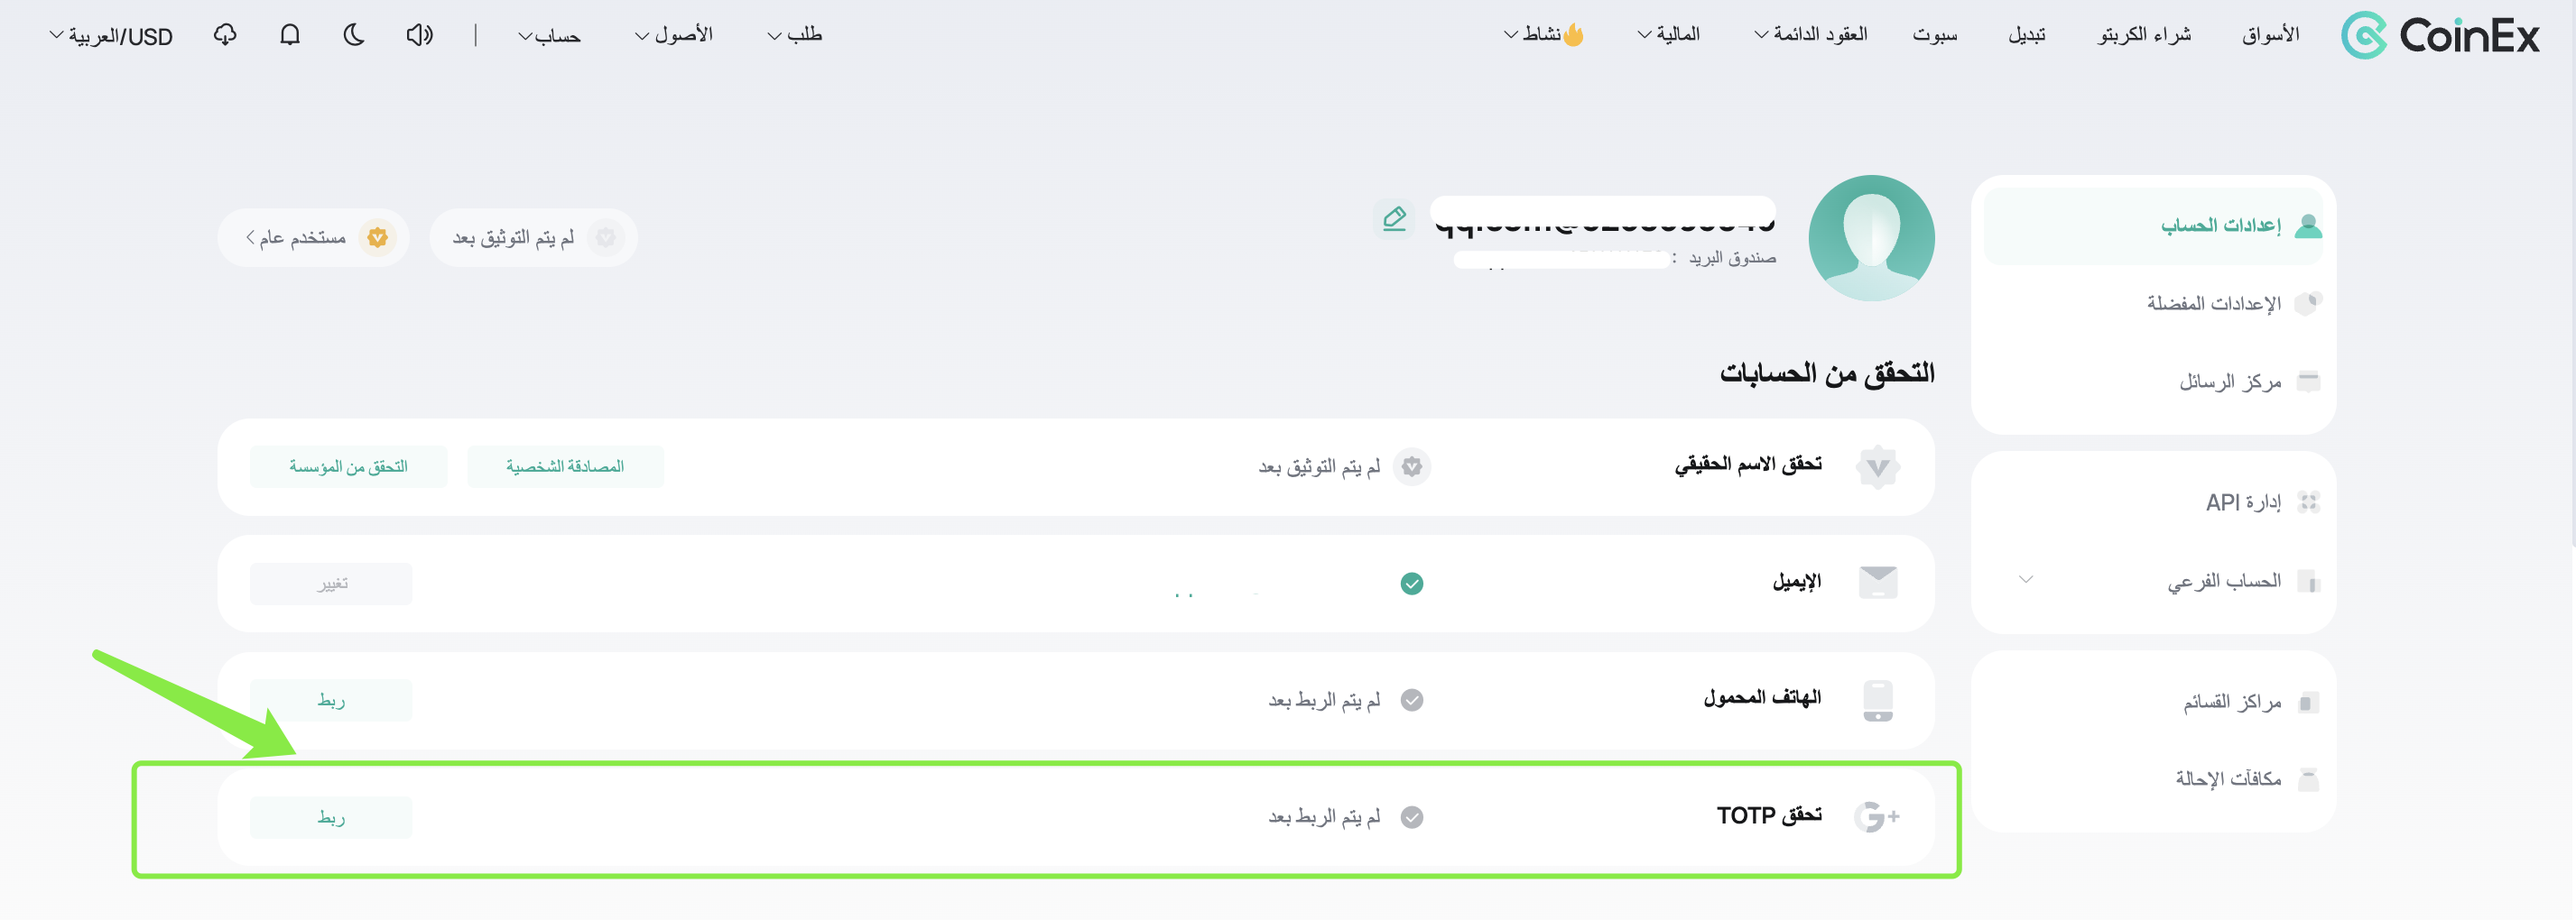
Task: Open the مستخدم عام user level badge
Action: pos(313,238)
